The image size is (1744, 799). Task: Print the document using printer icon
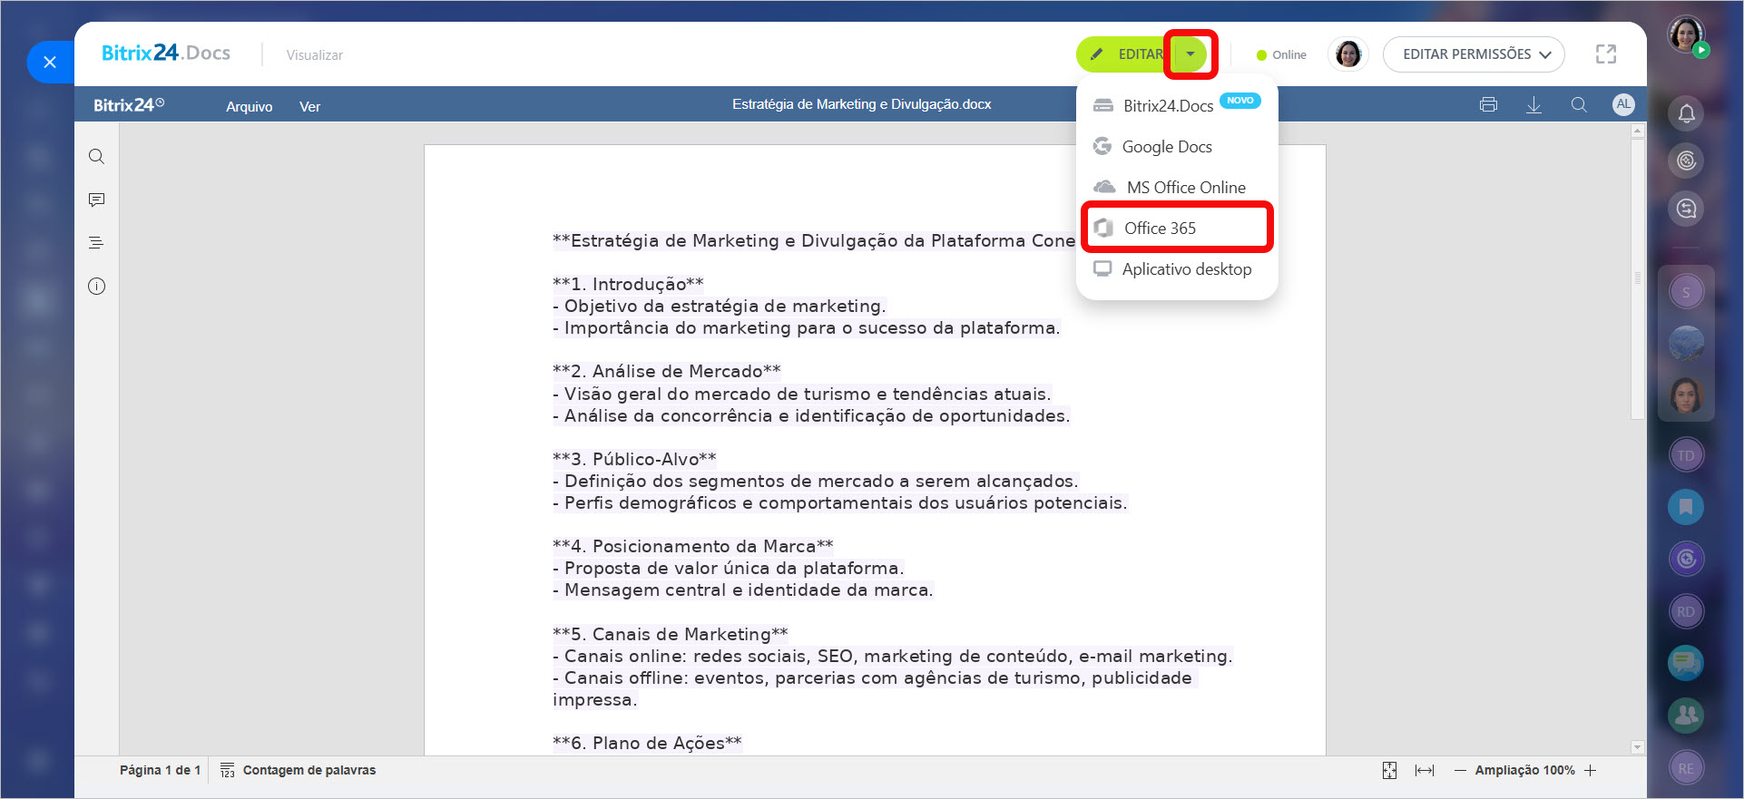tap(1488, 105)
